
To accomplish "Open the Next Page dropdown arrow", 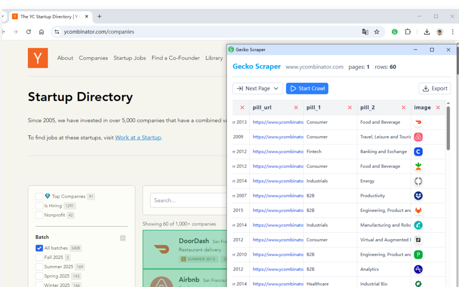I will [276, 89].
